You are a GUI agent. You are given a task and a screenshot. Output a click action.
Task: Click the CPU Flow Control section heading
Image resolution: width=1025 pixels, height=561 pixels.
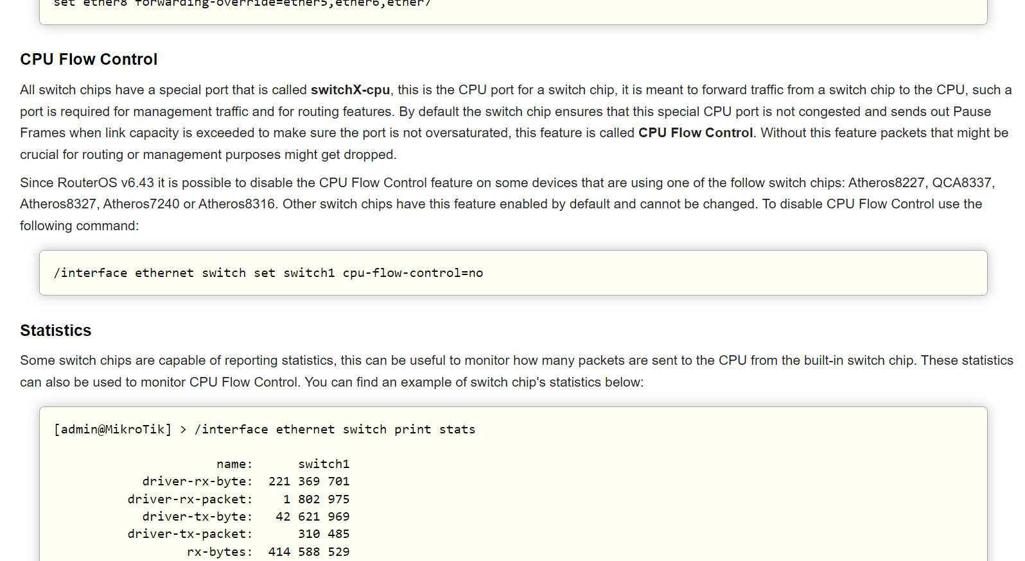[x=89, y=60]
